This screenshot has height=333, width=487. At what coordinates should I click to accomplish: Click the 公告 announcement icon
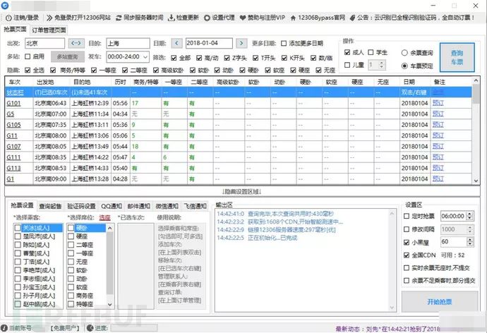[352, 18]
